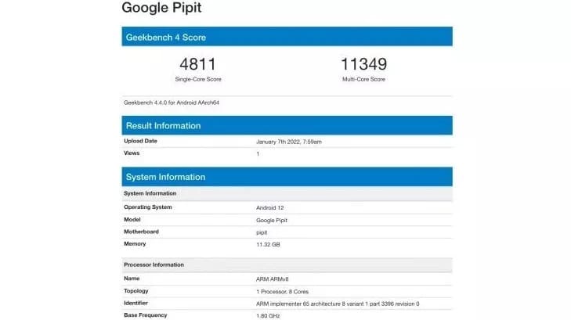
Task: Select Geekbench 4.4.0 for Android AArch64 text
Action: pos(172,102)
